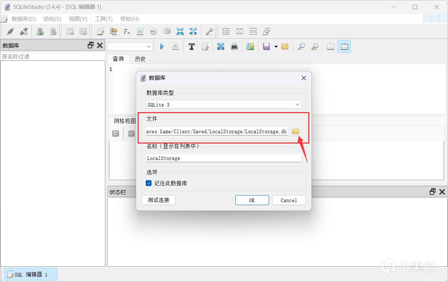Toggle results below query layout icon
The width and height of the screenshot is (448, 282).
[344, 47]
